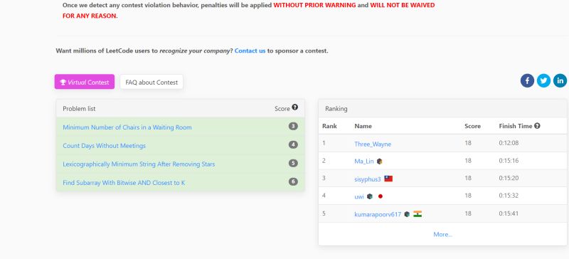Viewport: 569px width, 259px height.
Task: Open Find Subarray With Bitwise AND problem
Action: (124, 183)
